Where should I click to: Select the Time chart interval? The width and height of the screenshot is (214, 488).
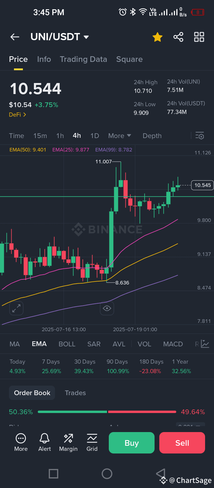(x=16, y=136)
